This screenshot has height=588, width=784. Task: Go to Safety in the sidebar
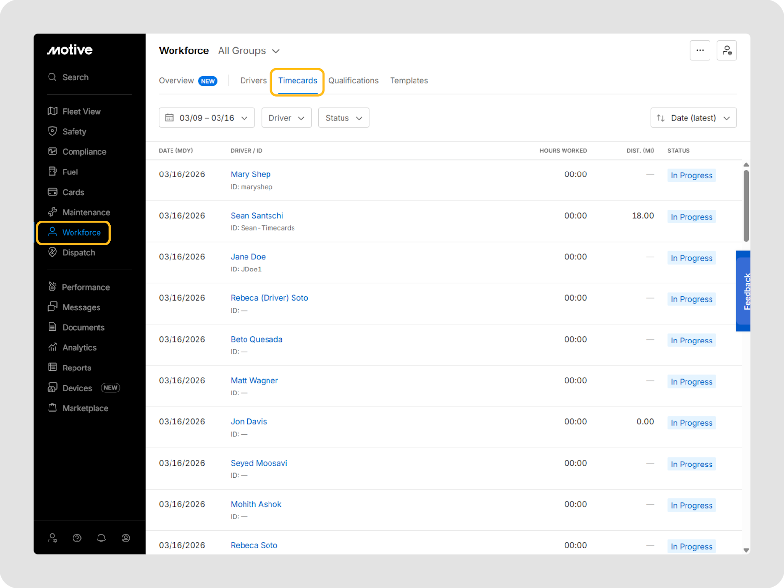74,132
